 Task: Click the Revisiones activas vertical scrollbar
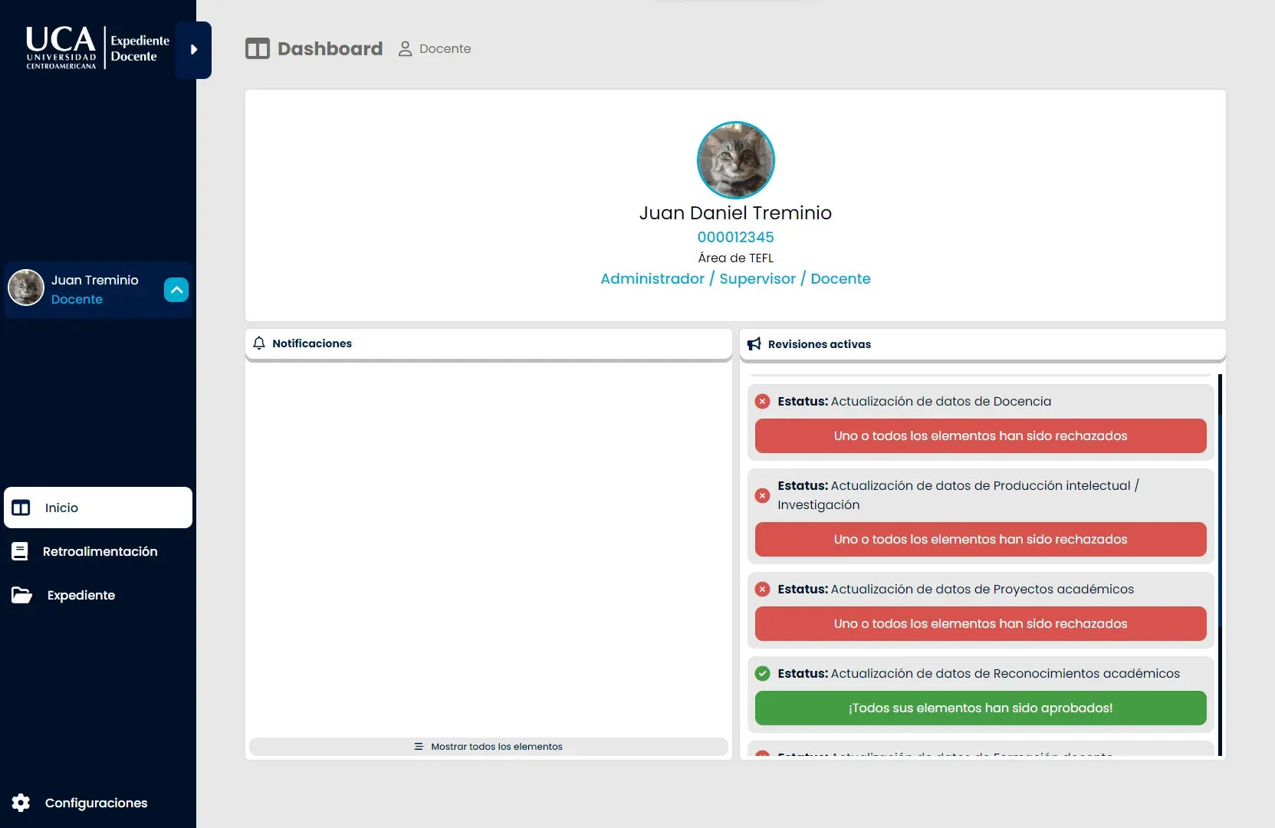tap(1220, 564)
